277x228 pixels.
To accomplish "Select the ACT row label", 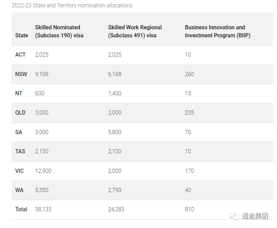I will pyautogui.click(x=20, y=54).
